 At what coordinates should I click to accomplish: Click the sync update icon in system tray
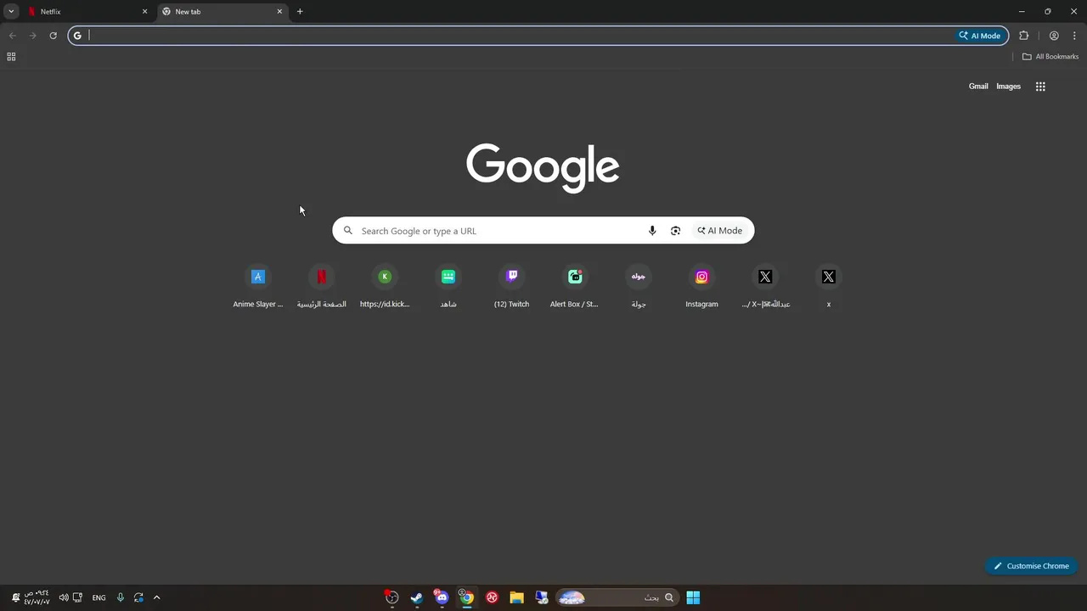138,597
